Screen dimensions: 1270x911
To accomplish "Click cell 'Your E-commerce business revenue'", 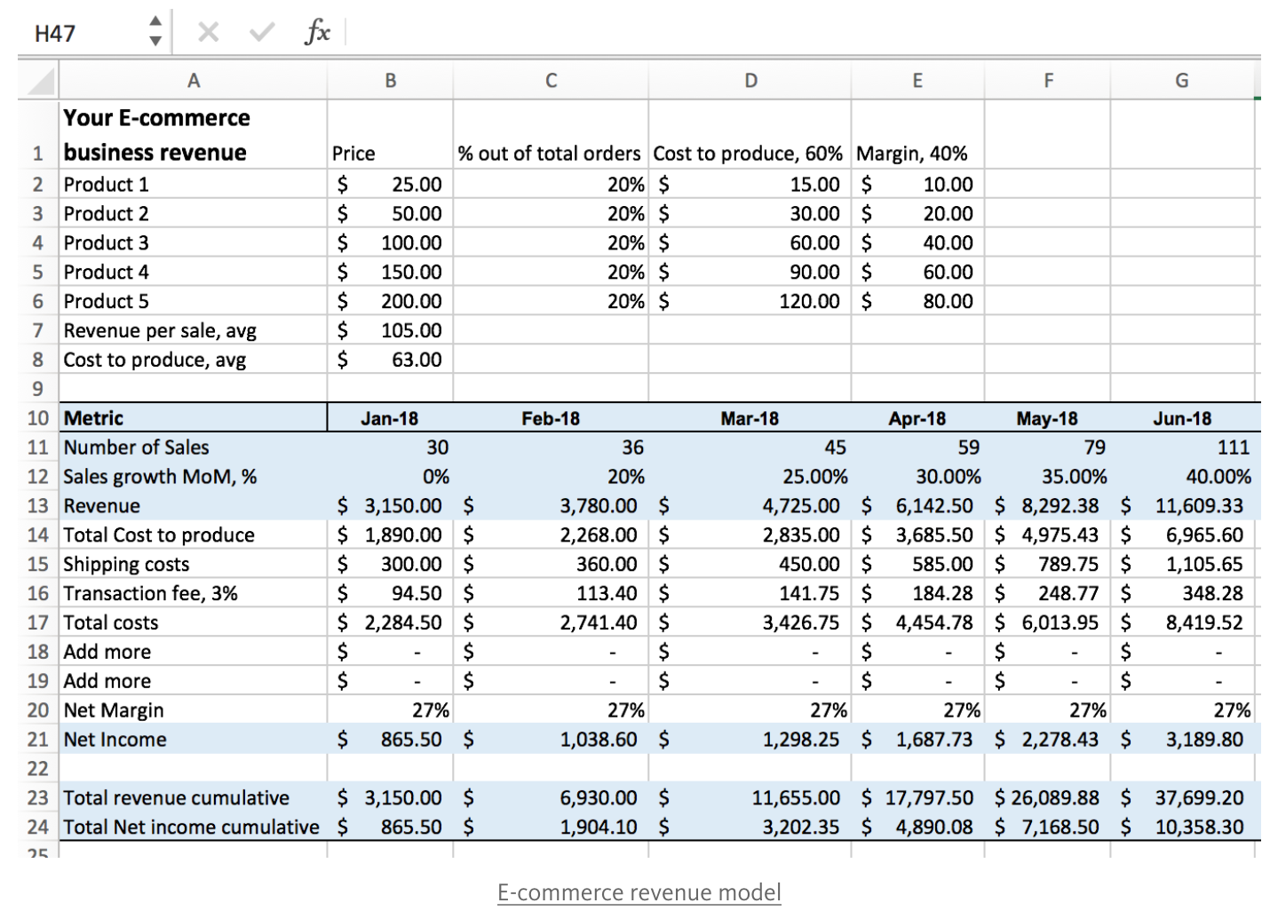I will (x=194, y=134).
